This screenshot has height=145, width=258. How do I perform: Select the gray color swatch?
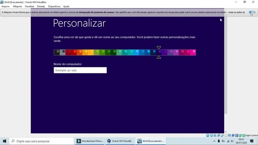(x=62, y=52)
